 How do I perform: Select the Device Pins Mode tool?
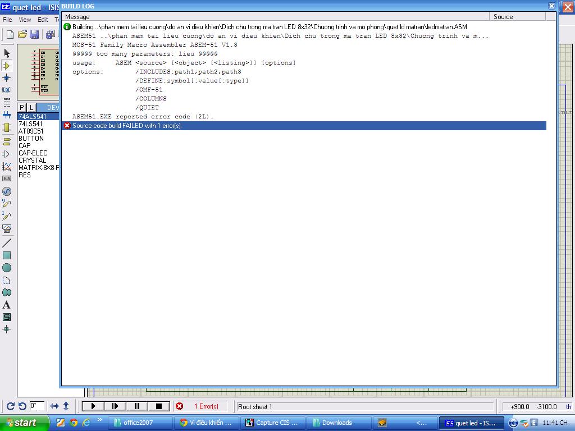(7, 154)
